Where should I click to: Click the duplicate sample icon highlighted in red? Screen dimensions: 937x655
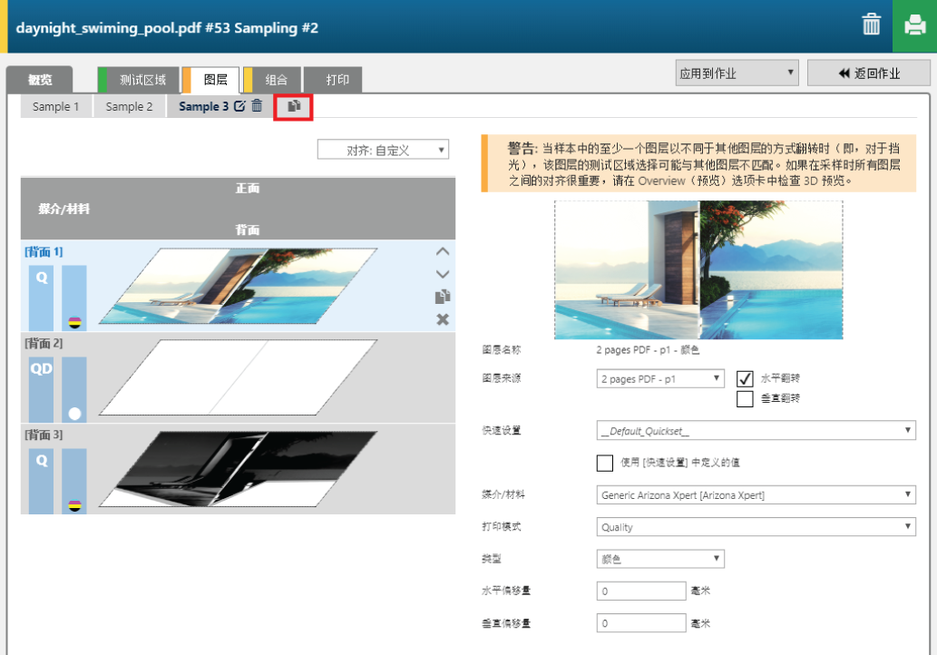(294, 106)
